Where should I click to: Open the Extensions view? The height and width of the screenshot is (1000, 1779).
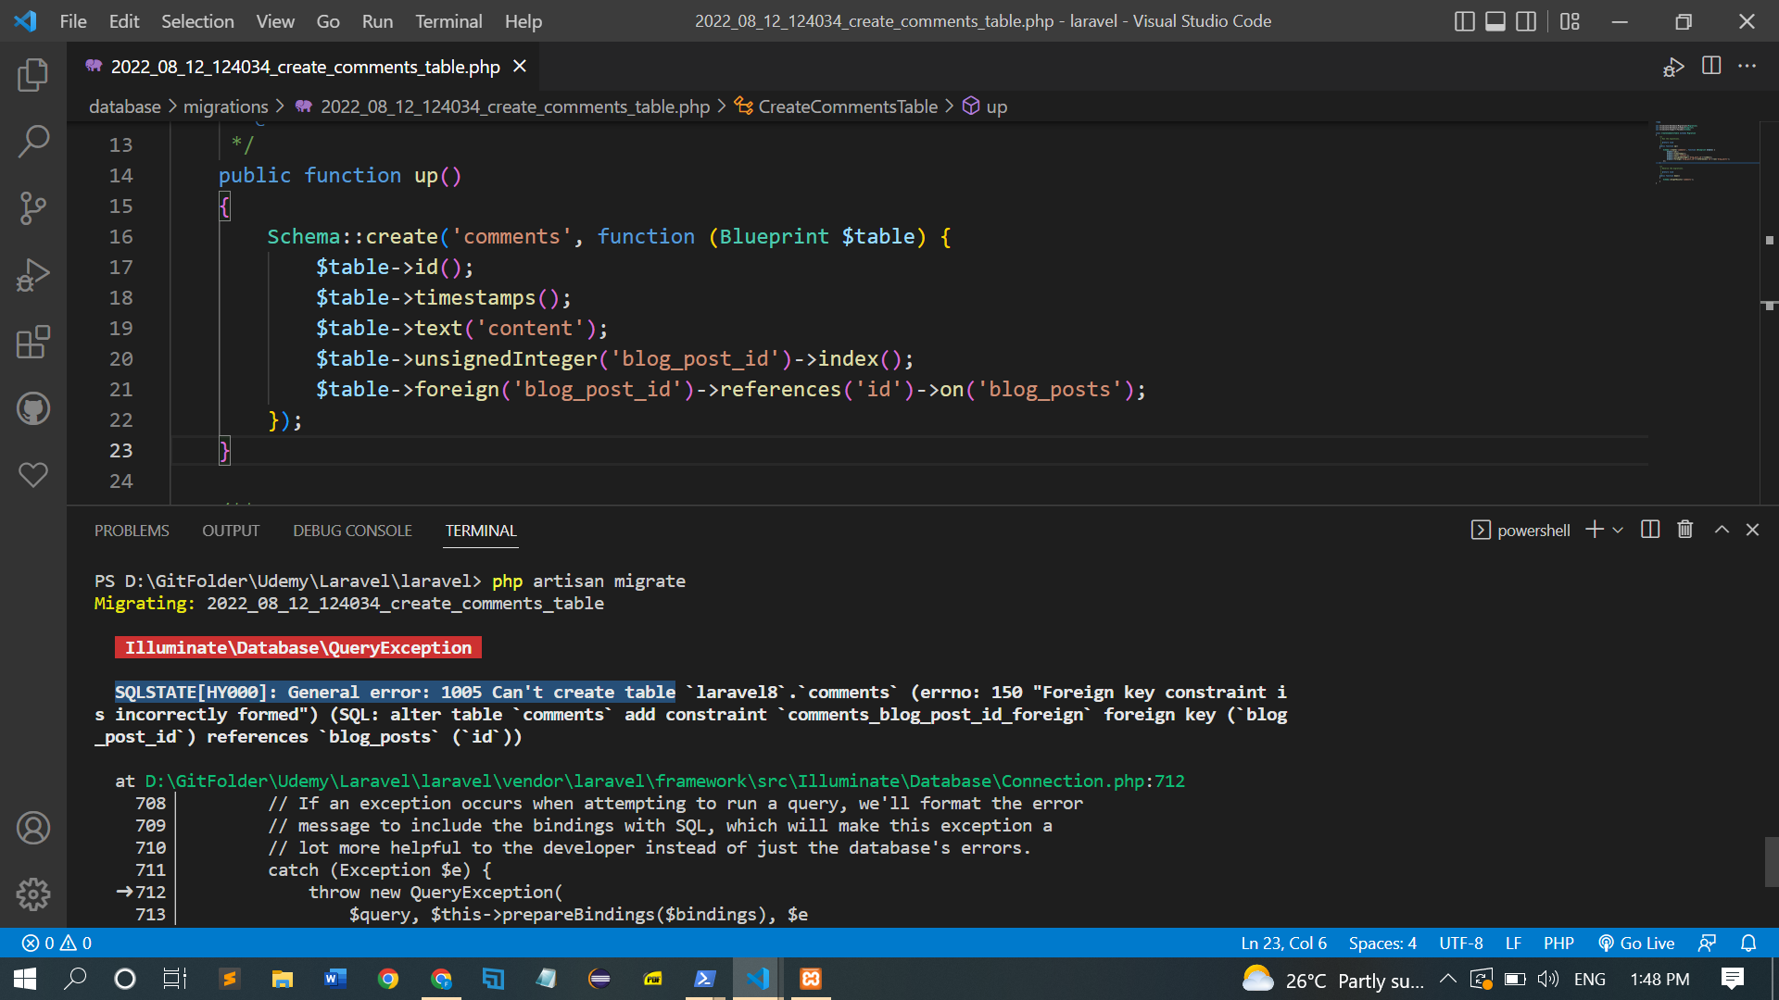point(33,342)
